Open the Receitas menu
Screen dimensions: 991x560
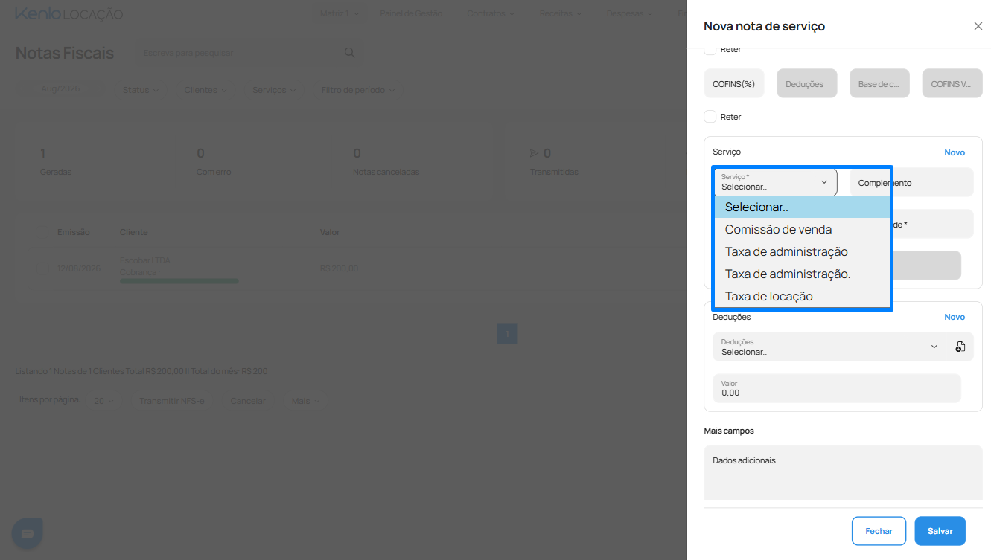tap(561, 13)
